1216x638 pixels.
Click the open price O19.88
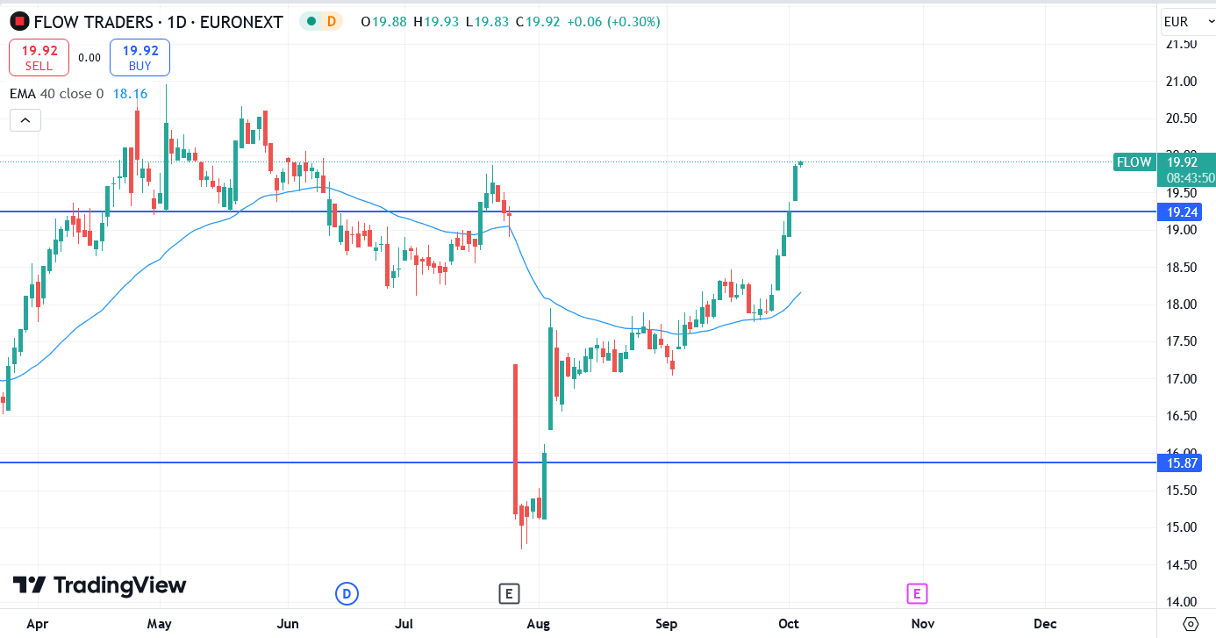(x=384, y=22)
